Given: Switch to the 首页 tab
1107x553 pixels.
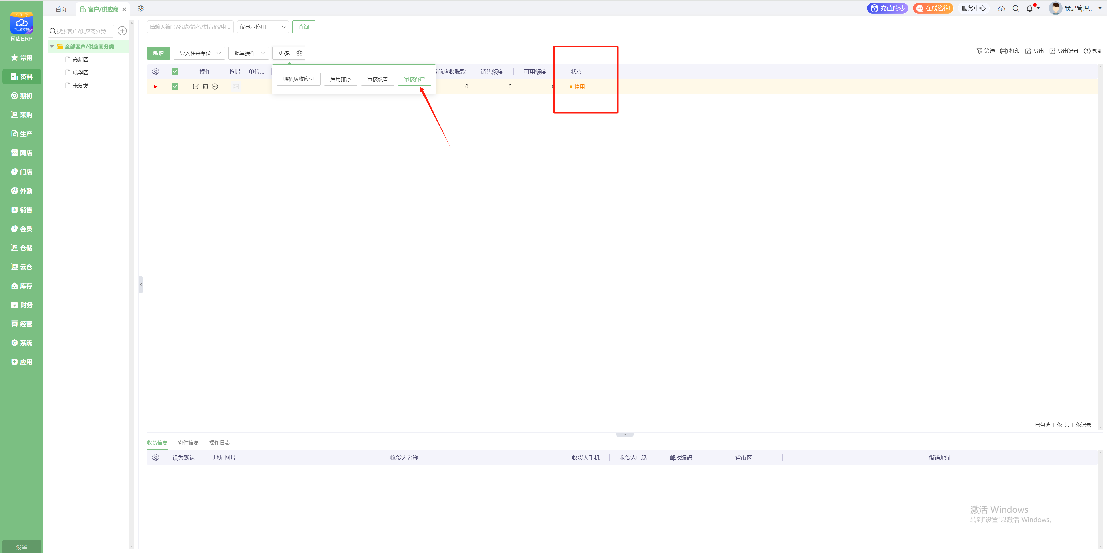Looking at the screenshot, I should [x=61, y=9].
